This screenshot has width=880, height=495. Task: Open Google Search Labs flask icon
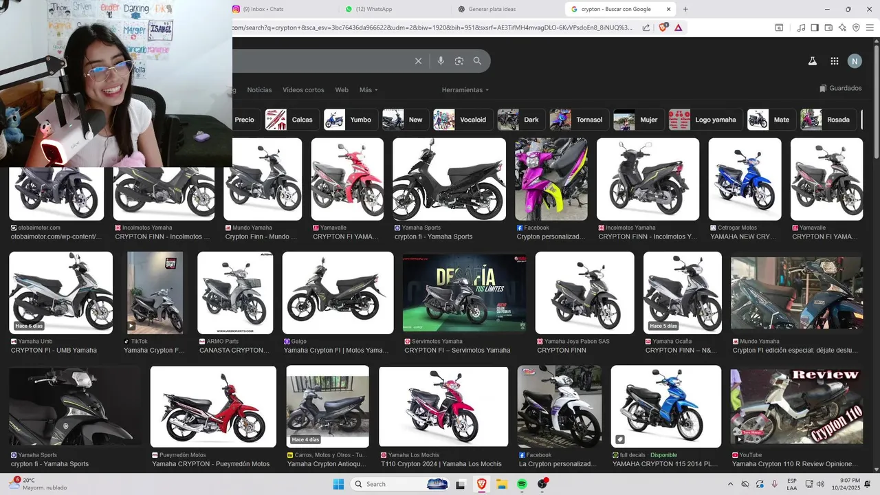(812, 61)
